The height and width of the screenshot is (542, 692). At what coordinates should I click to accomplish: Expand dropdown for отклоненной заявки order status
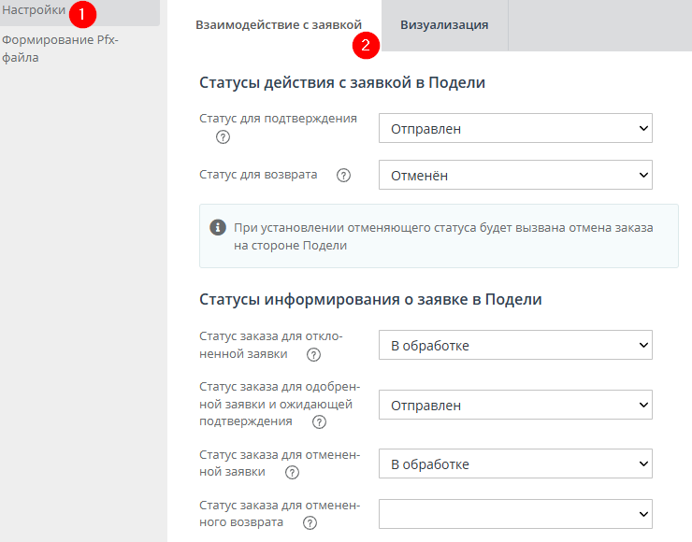click(x=515, y=346)
